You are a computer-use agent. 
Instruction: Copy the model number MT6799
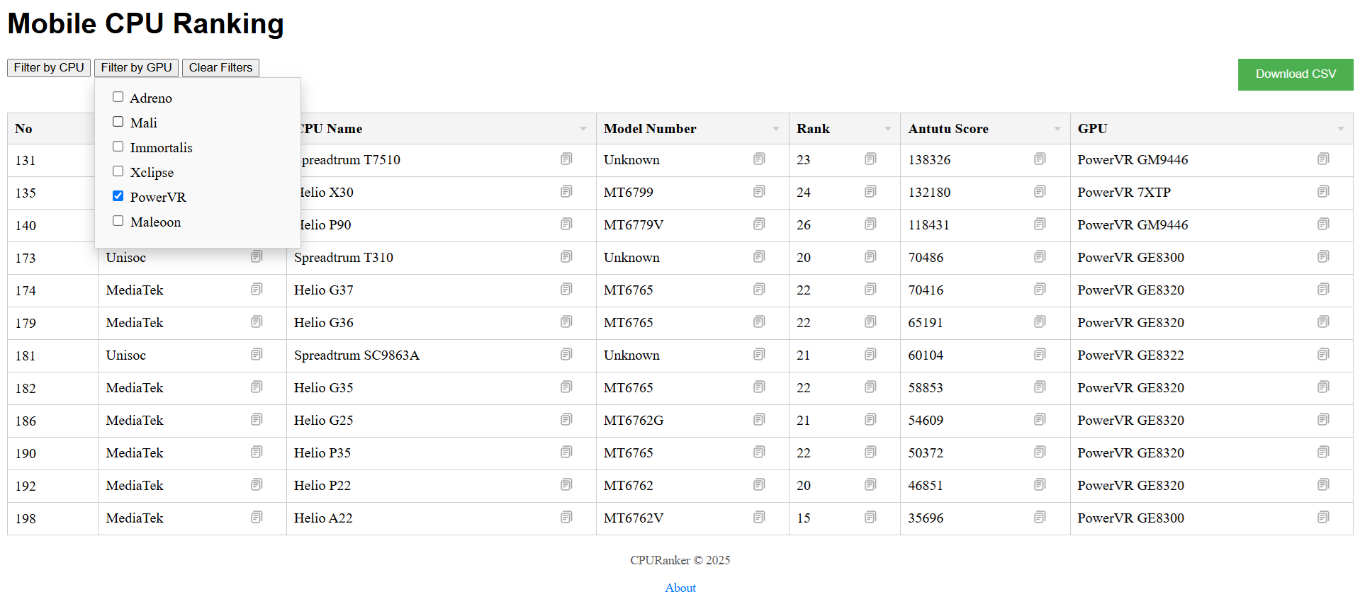(758, 192)
